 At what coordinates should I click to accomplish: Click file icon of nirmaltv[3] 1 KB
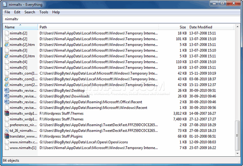tap(7, 50)
